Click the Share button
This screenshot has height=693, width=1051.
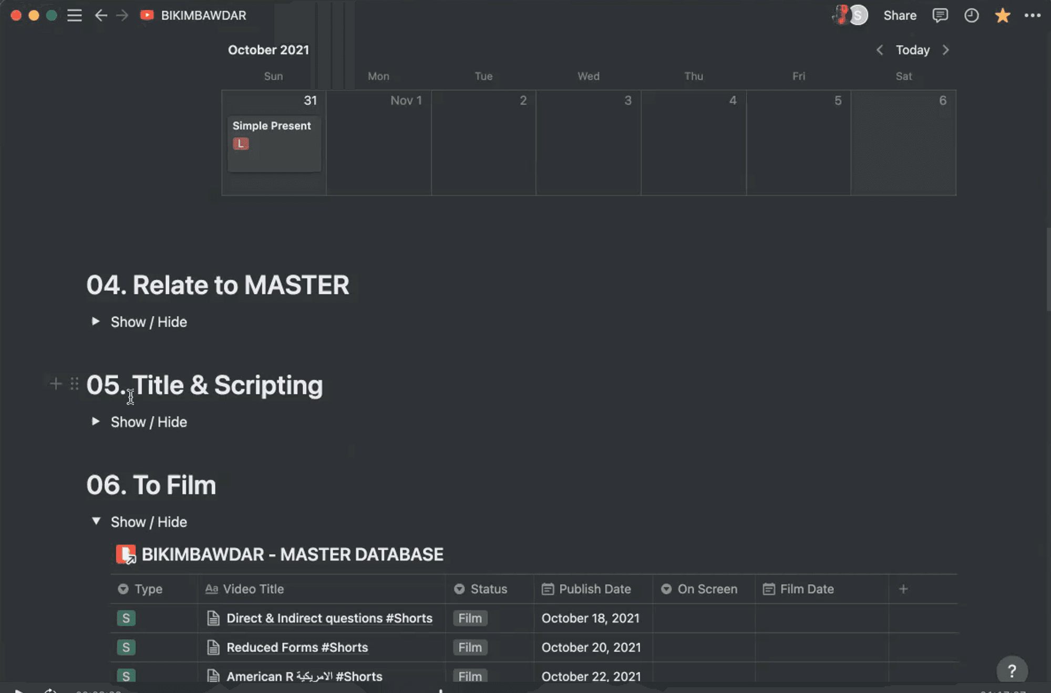tap(900, 15)
